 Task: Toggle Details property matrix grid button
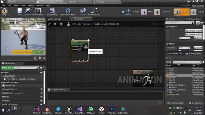pyautogui.click(x=198, y=23)
